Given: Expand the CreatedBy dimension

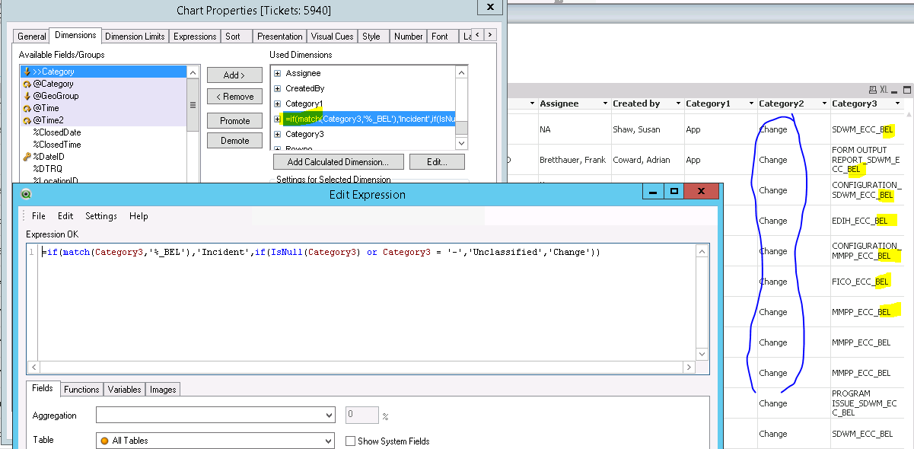Looking at the screenshot, I should (278, 88).
